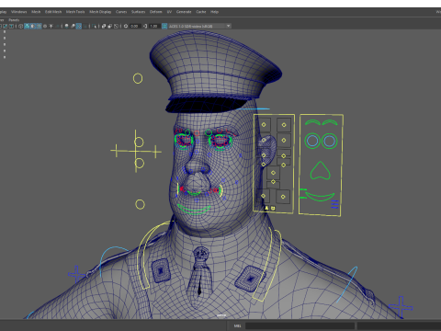This screenshot has height=331, width=441.
Task: Open the Windows menu
Action: click(19, 12)
